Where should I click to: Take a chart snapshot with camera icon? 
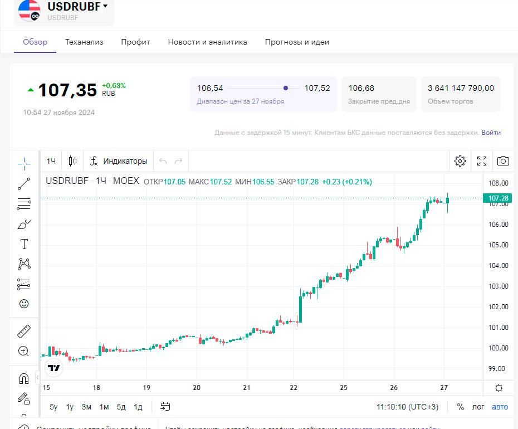click(x=503, y=161)
